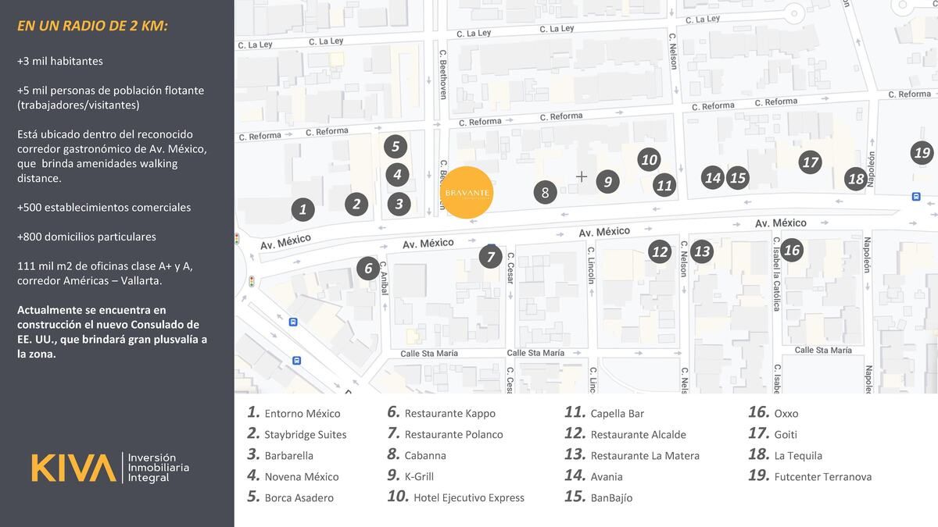Viewport: 938px width, 527px height.
Task: Click legend entry "Avania"
Action: click(x=594, y=476)
